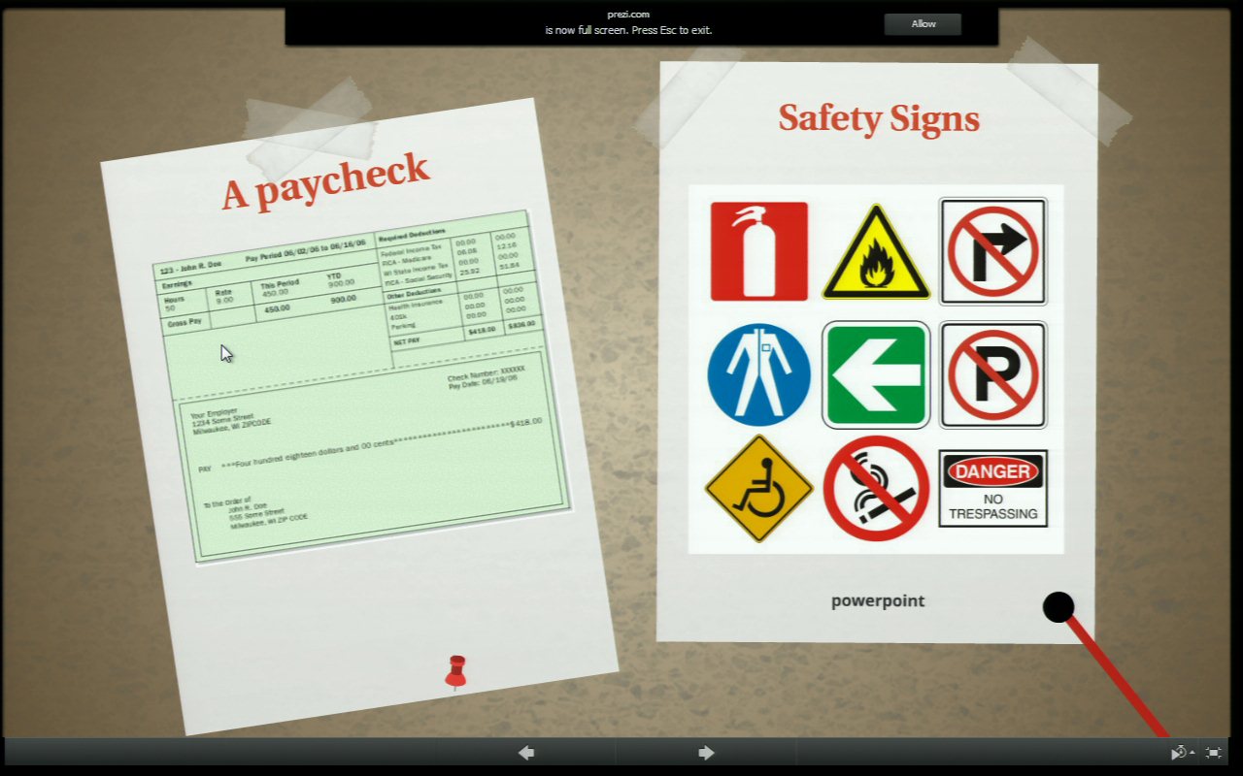Viewport: 1243px width, 776px height.
Task: Click the fire extinguisher sign
Action: click(758, 251)
